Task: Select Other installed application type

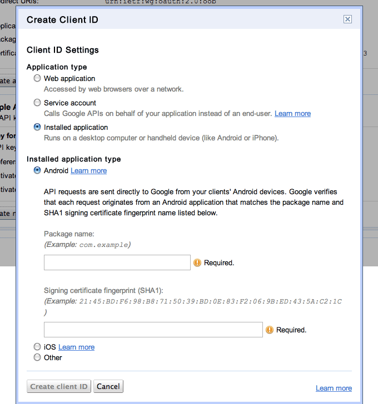Action: point(37,357)
